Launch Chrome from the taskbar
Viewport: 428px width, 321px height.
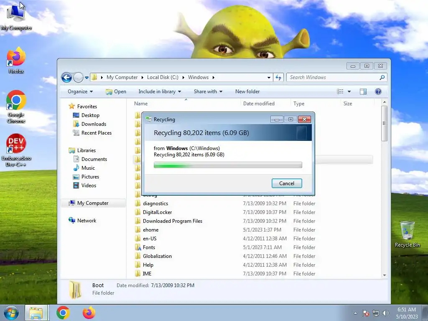pyautogui.click(x=63, y=313)
